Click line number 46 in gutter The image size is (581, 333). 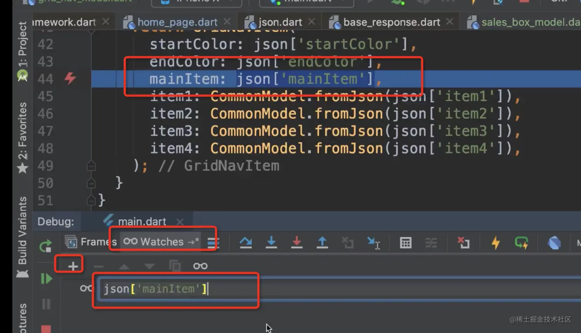(45, 114)
